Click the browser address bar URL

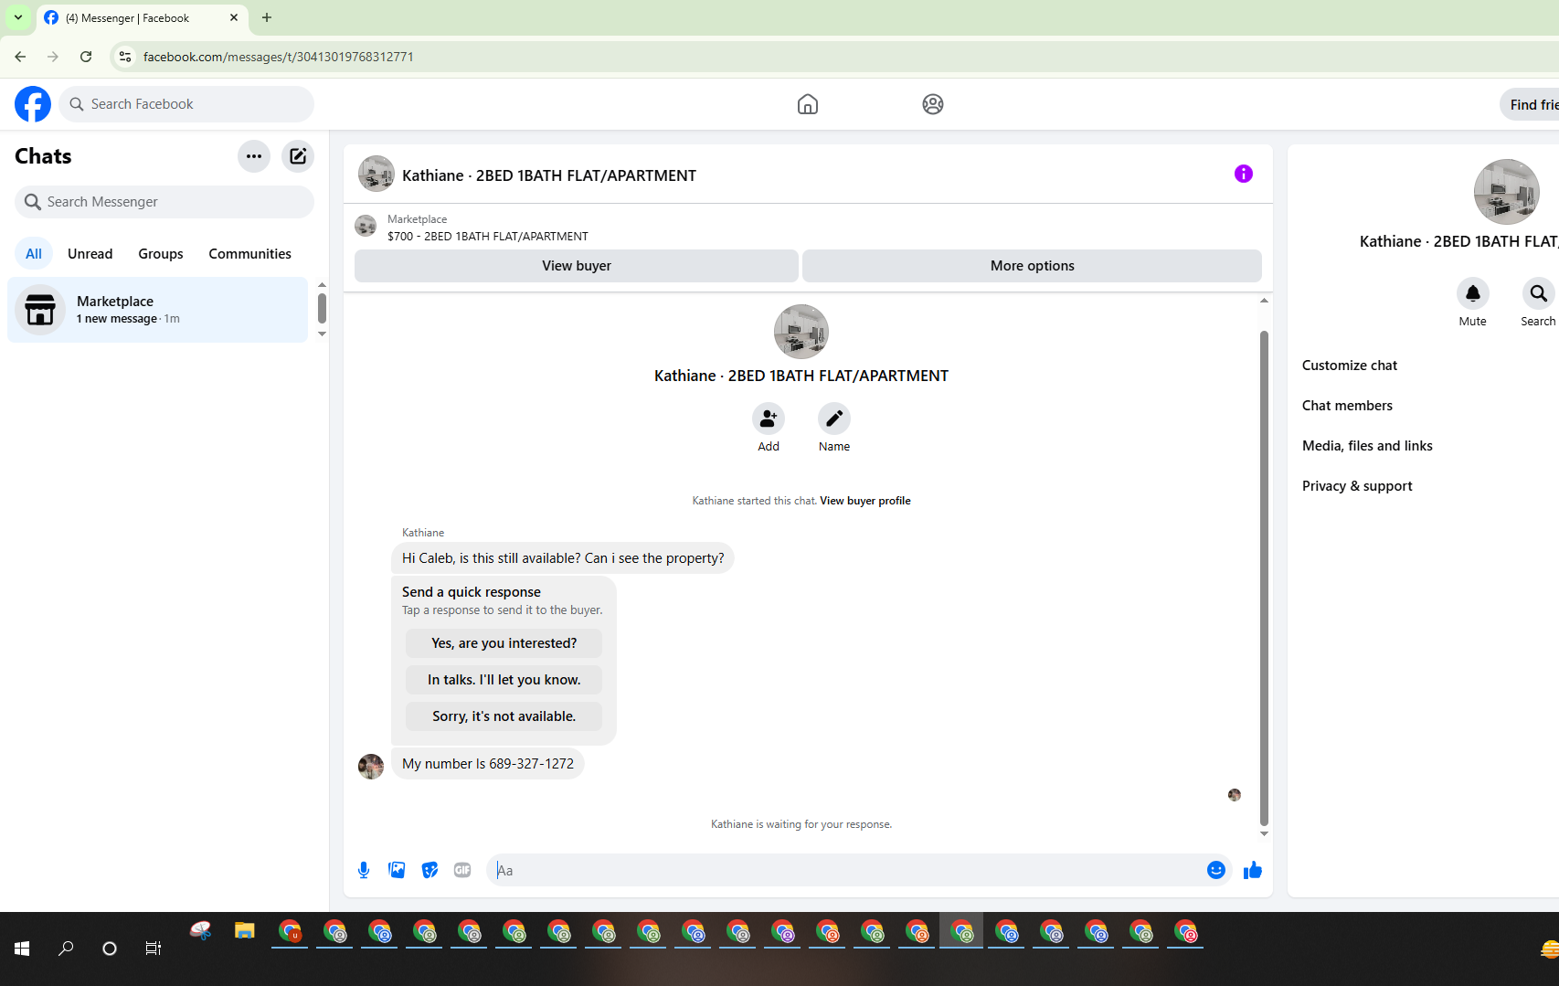click(x=279, y=57)
